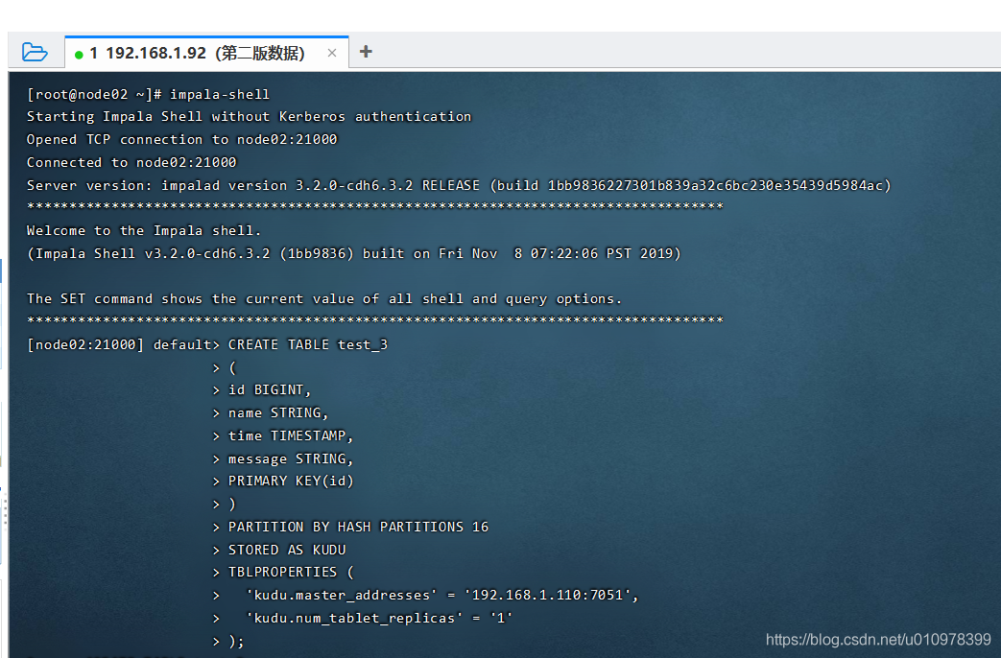Click the 'kudu.master_addresses' property line

point(441,596)
